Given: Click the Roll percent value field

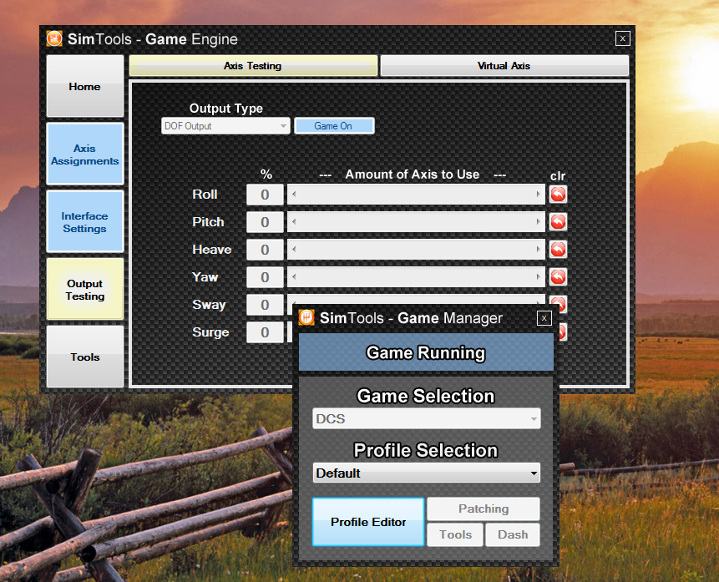Looking at the screenshot, I should click(265, 195).
